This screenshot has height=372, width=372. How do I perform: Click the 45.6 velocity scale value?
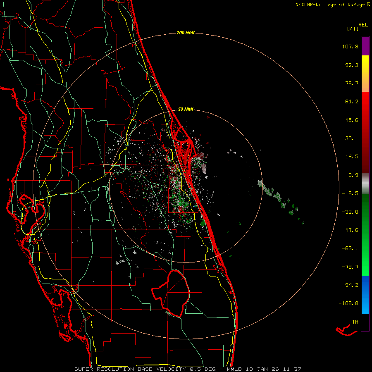coord(352,120)
